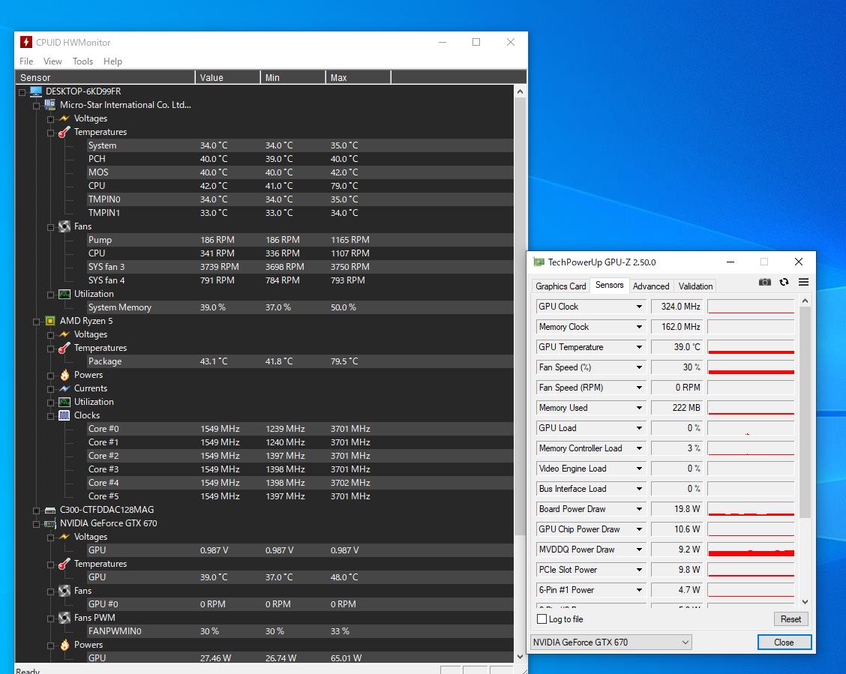This screenshot has width=846, height=674.
Task: Open the Tools menu in HWMonitor
Action: 82,61
